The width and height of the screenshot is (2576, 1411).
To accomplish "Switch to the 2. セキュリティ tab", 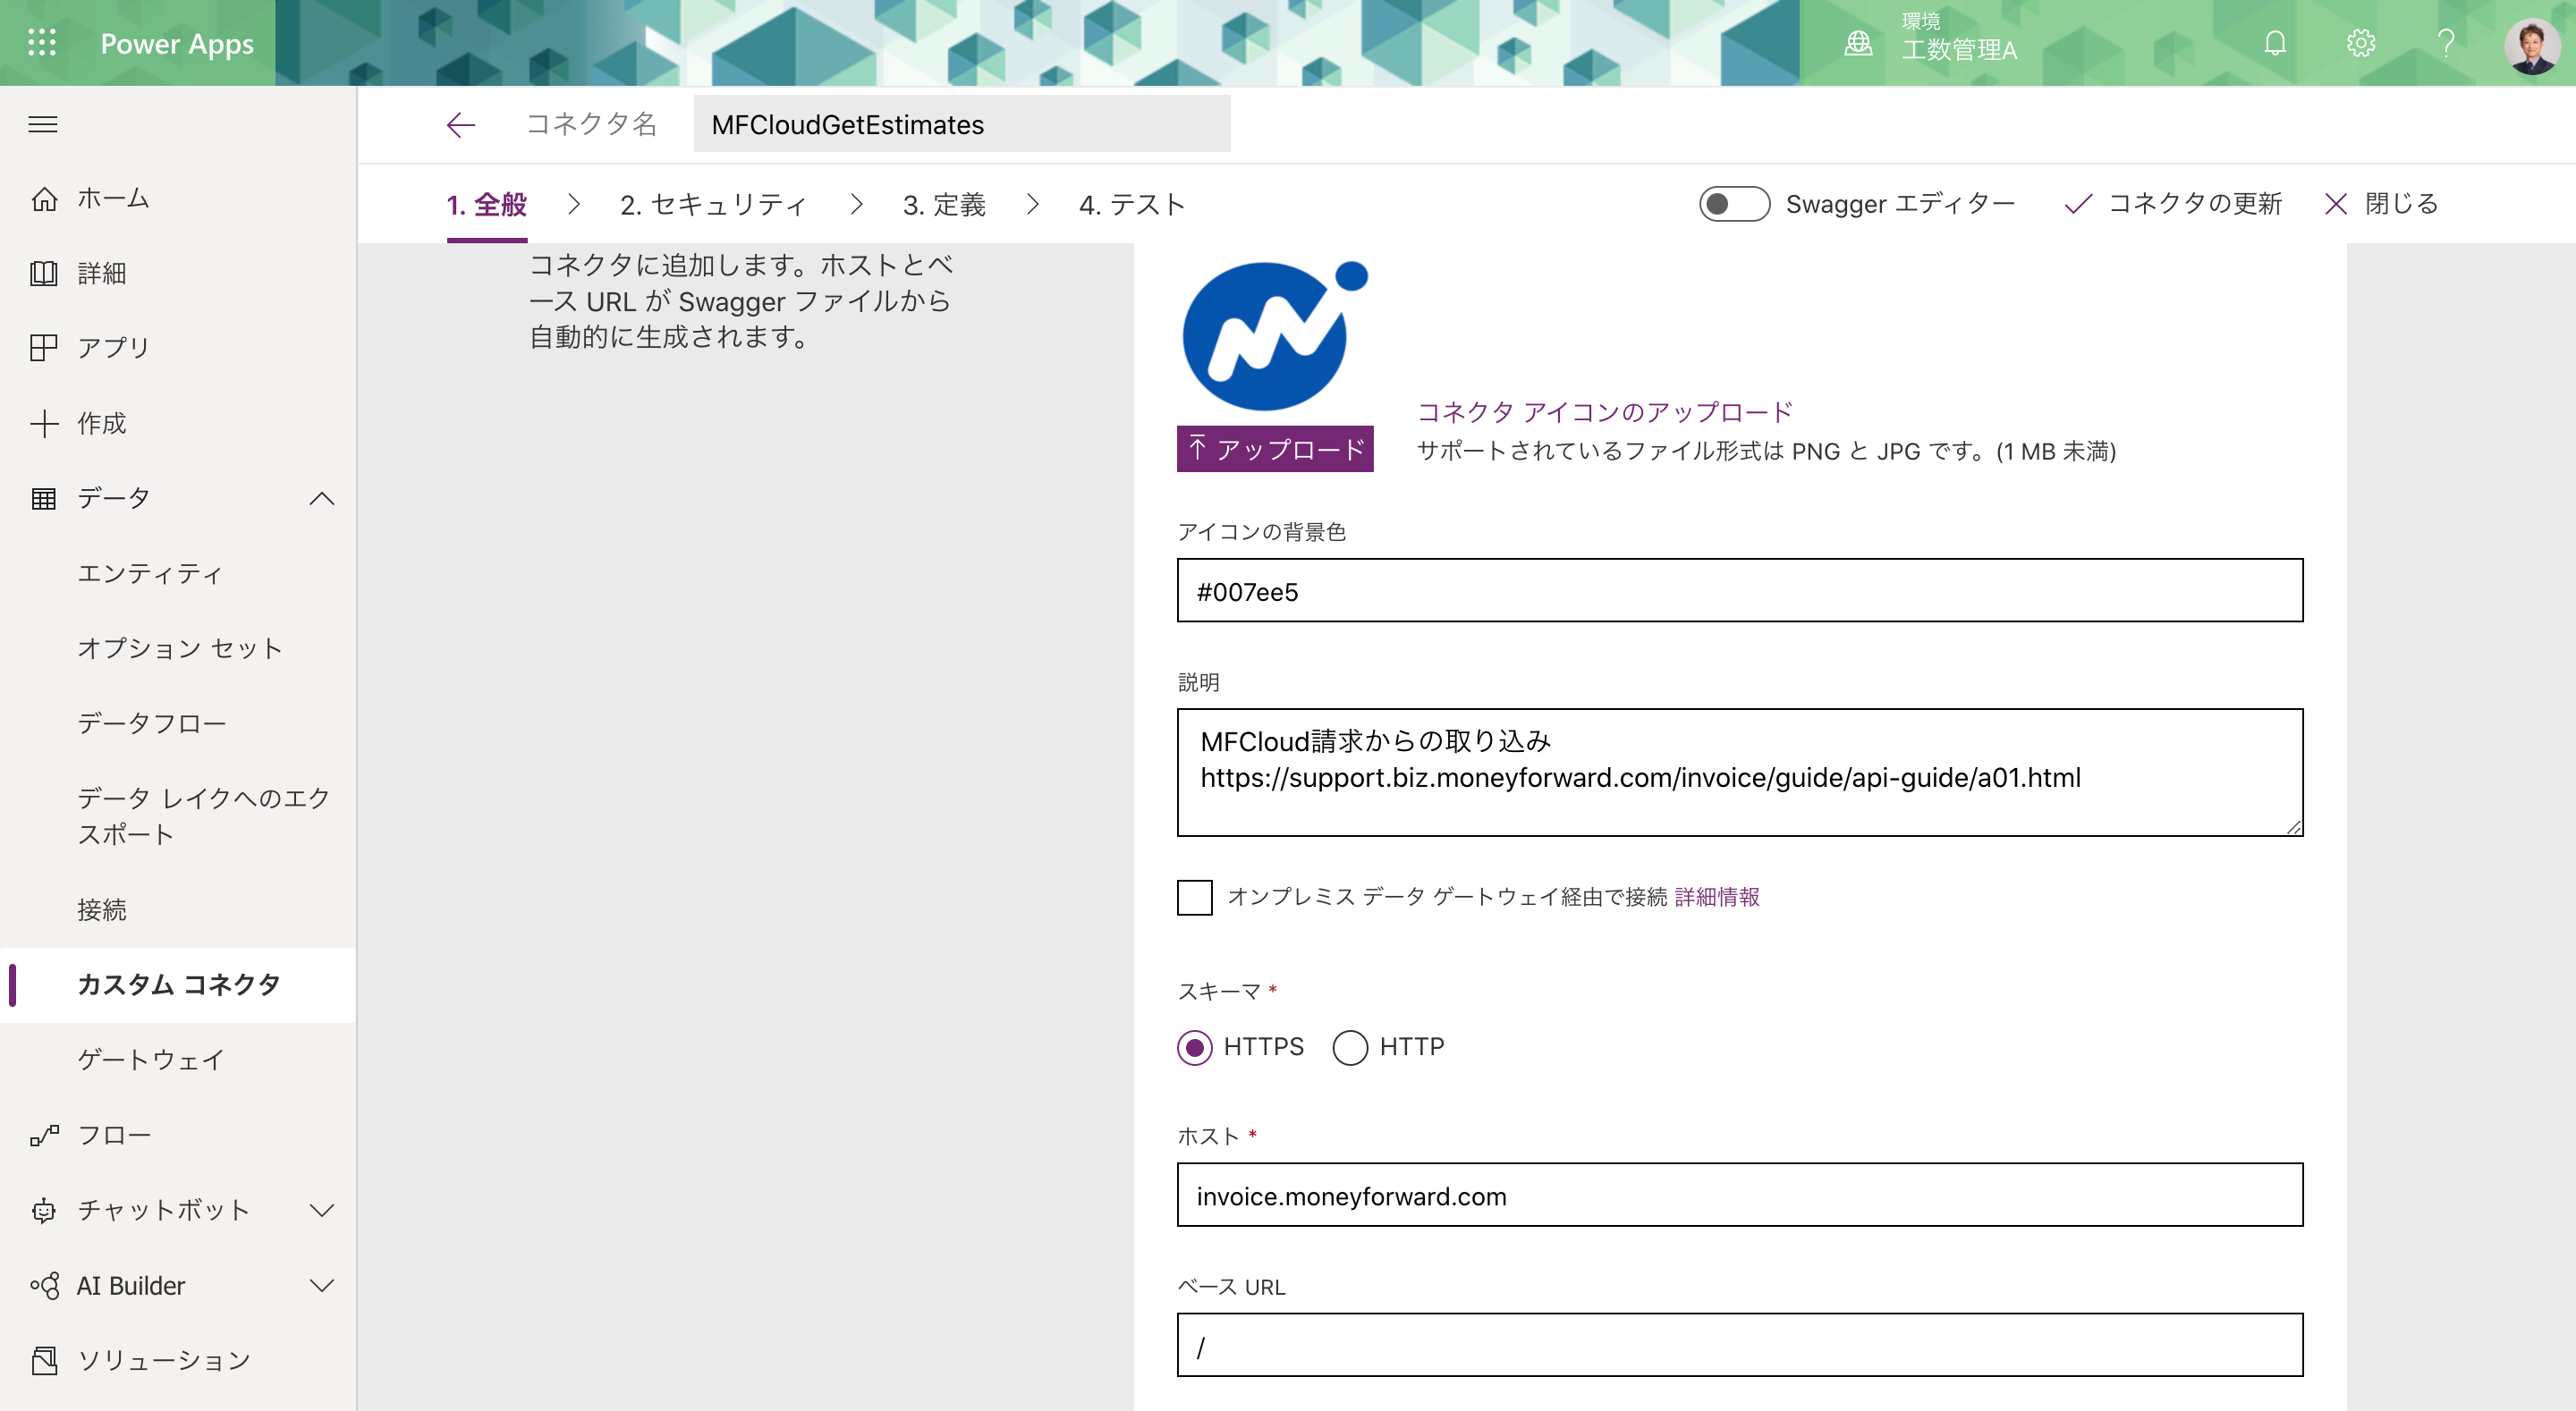I will click(x=714, y=204).
